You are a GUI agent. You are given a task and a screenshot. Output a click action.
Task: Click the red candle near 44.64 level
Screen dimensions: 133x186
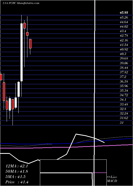coord(24,26)
